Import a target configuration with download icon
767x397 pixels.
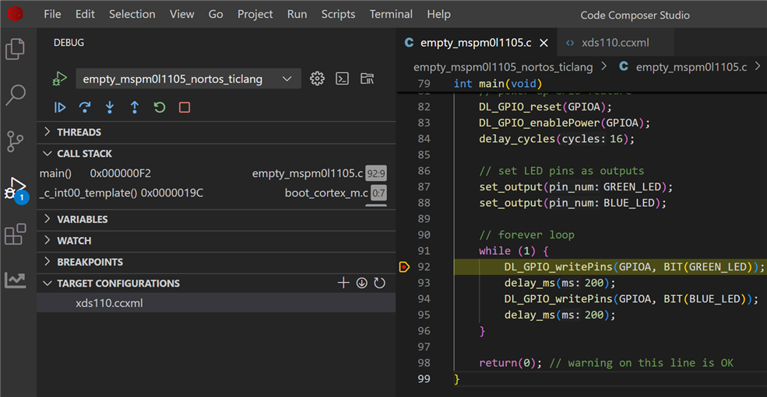[361, 283]
